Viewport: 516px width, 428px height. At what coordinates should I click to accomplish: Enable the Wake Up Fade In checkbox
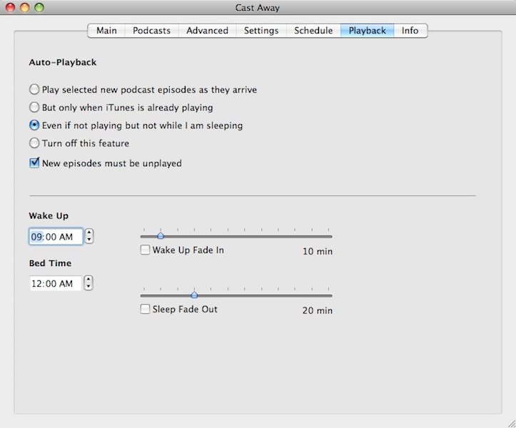coord(146,250)
